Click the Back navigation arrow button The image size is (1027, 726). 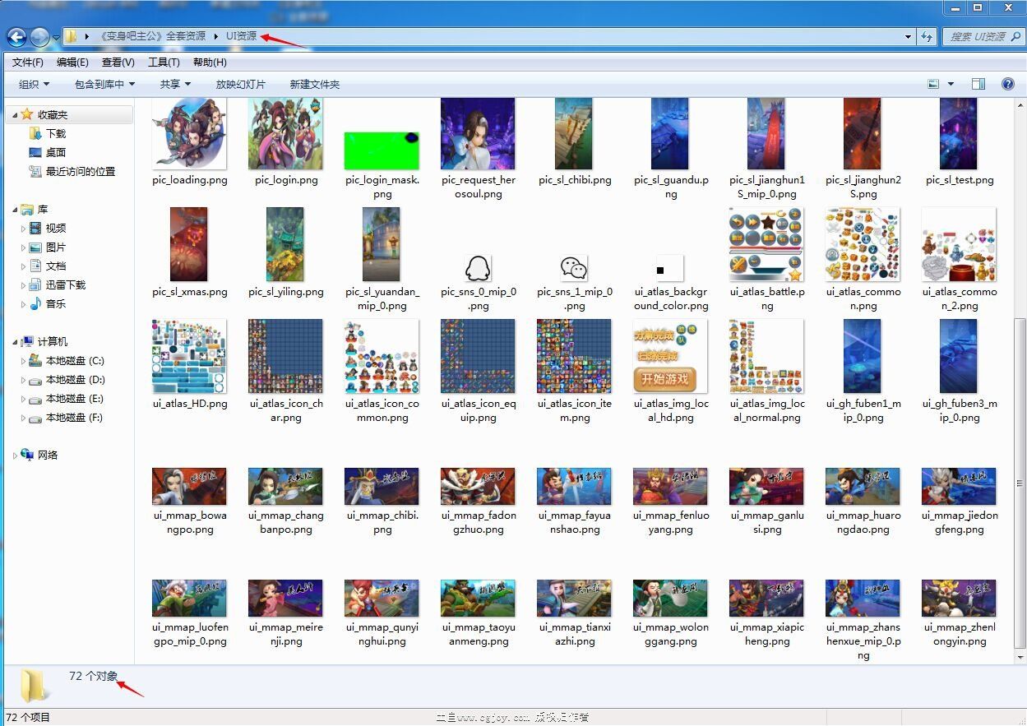coord(16,37)
